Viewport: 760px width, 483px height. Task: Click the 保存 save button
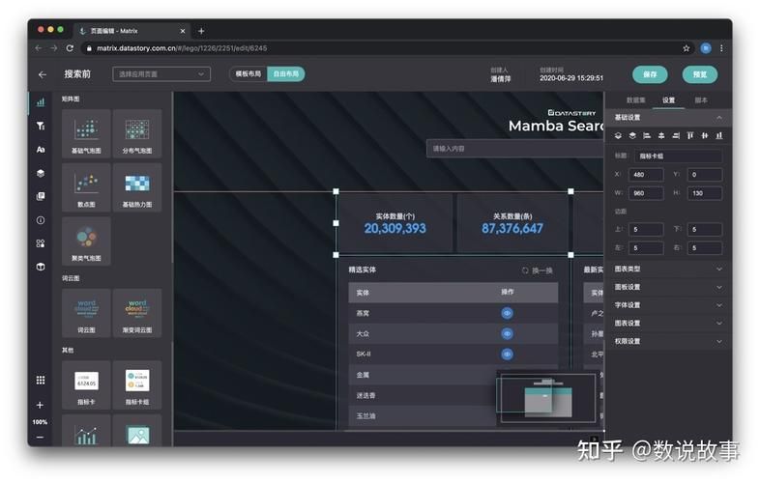coord(650,74)
